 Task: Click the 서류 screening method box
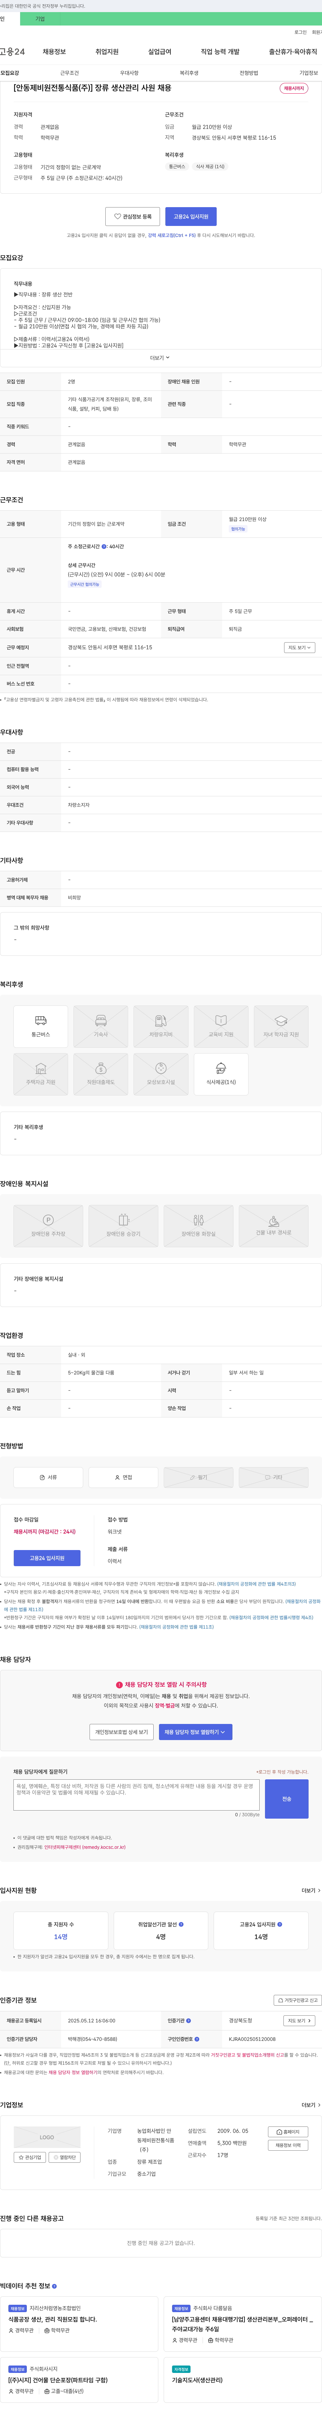coord(48,1477)
